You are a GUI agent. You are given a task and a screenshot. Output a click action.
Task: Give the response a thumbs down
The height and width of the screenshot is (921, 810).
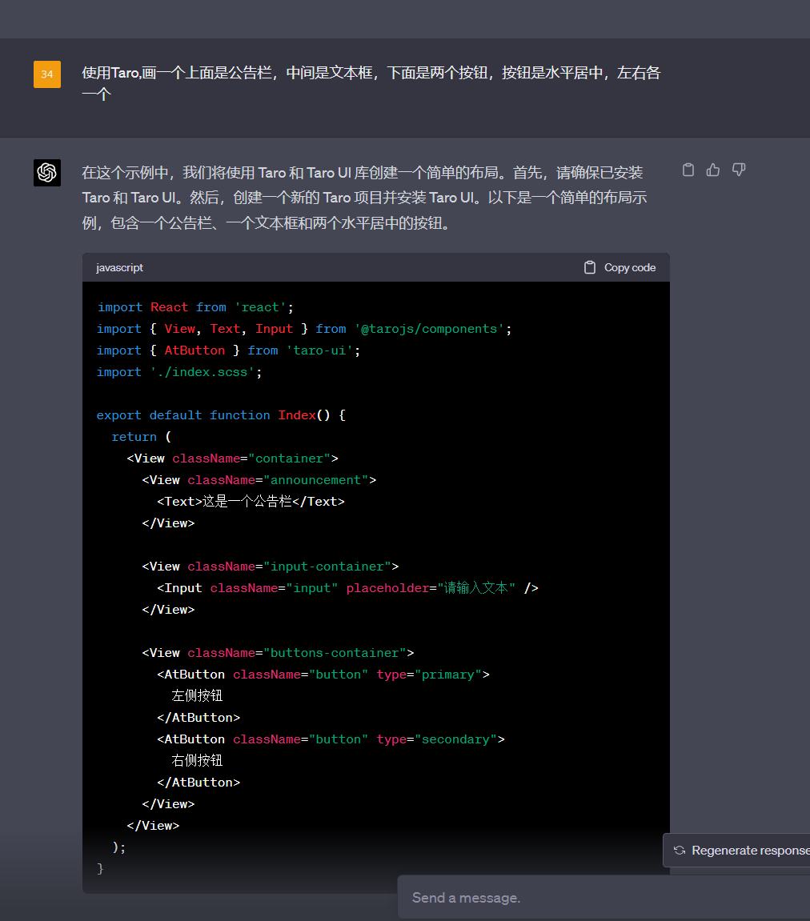click(x=739, y=170)
